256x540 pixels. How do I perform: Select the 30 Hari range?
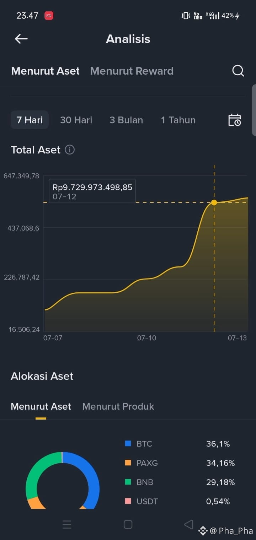click(76, 120)
